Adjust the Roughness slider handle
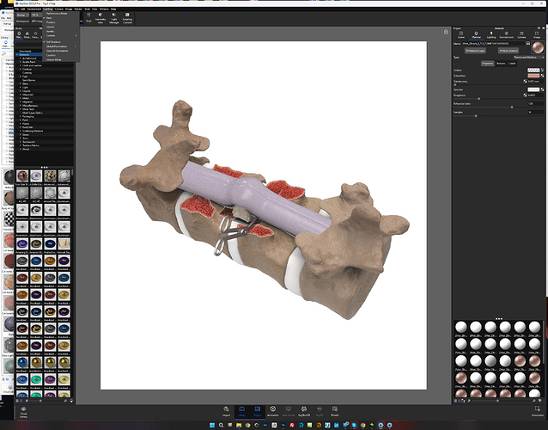The image size is (548, 430). click(x=478, y=99)
